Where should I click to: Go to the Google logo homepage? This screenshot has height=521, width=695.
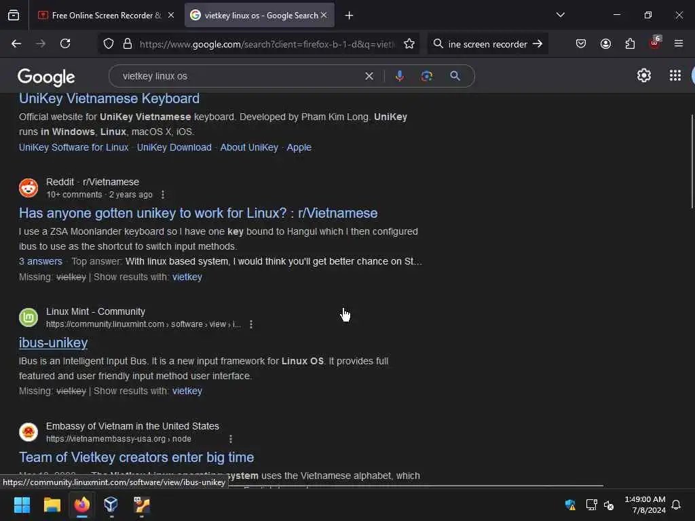coord(46,77)
